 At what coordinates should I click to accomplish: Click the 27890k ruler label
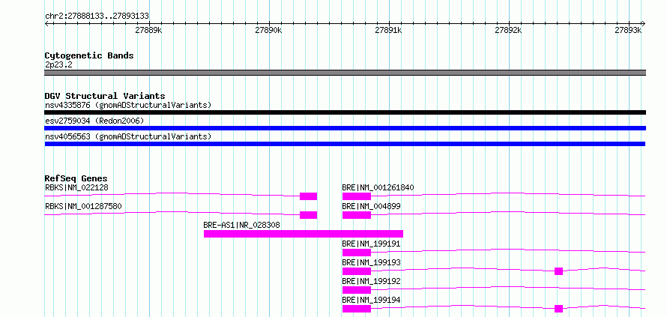coord(268,30)
